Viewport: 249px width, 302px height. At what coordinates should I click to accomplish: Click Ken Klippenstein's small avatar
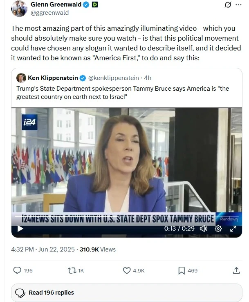click(21, 78)
